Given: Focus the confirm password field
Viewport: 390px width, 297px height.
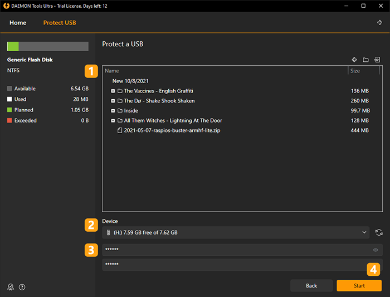Looking at the screenshot, I should (x=242, y=265).
